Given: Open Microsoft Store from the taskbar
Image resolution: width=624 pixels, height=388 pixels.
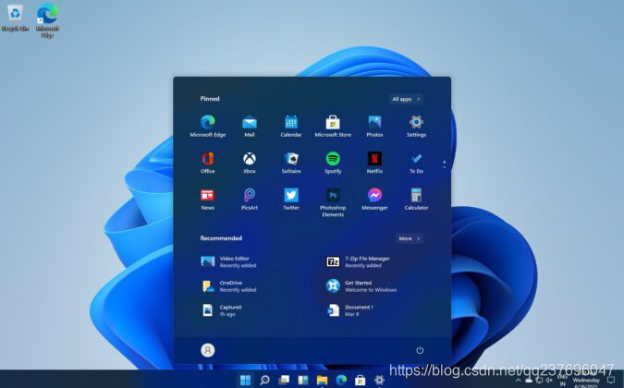Looking at the screenshot, I should click(x=361, y=380).
